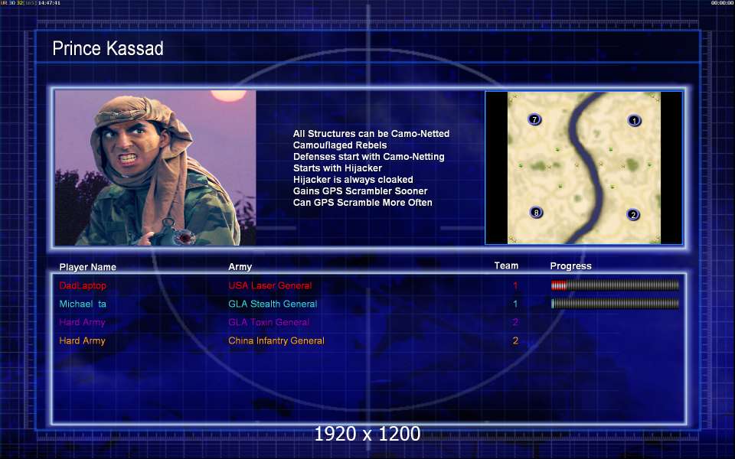Image resolution: width=735 pixels, height=459 pixels.
Task: Click the desert river map preview
Action: 583,168
